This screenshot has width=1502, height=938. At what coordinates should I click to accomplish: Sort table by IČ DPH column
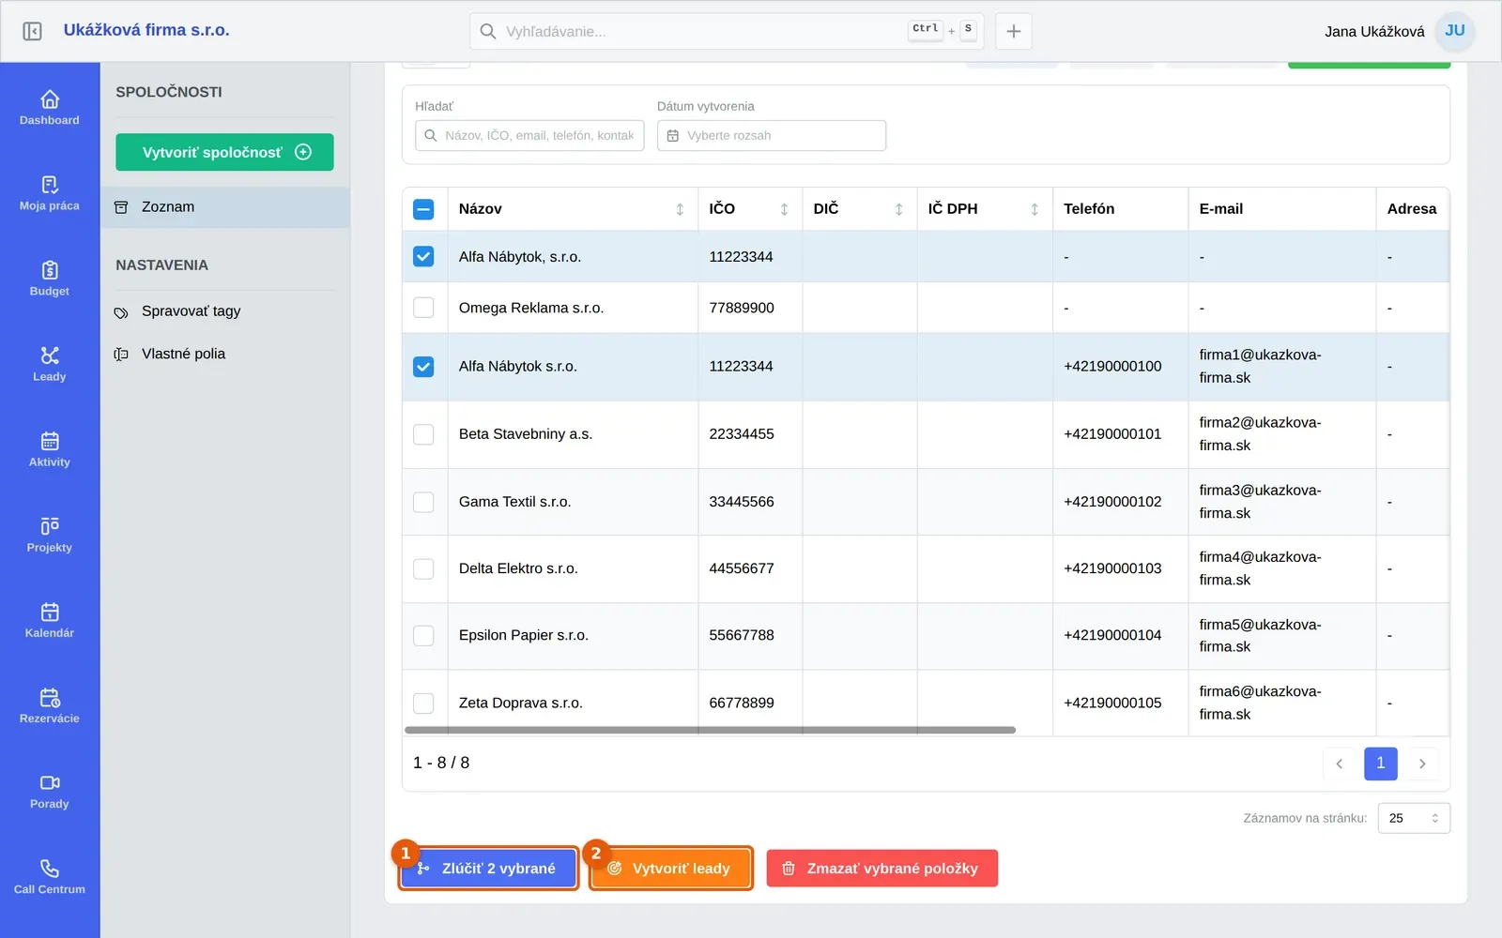point(1035,209)
